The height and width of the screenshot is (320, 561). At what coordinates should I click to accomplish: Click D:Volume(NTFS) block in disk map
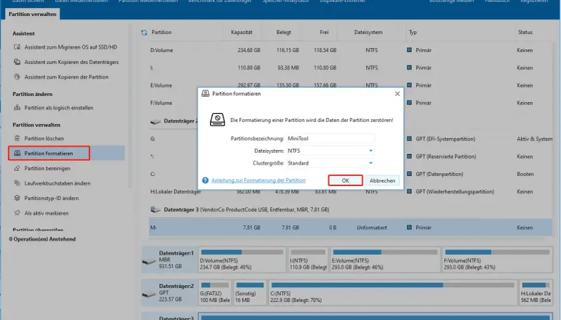(x=242, y=260)
